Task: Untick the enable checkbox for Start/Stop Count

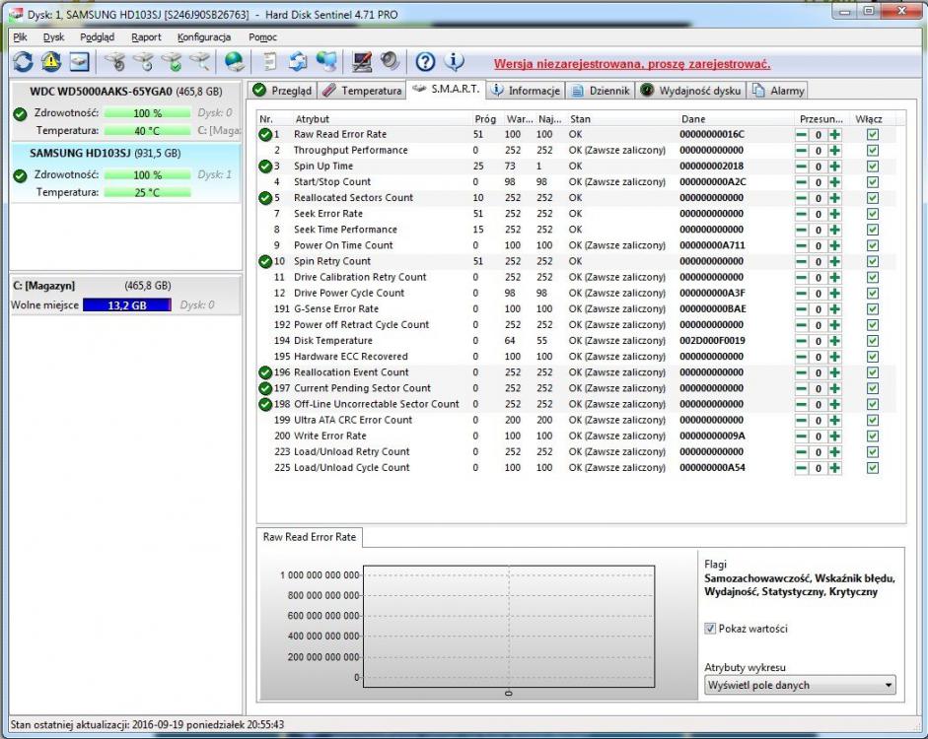Action: (873, 182)
